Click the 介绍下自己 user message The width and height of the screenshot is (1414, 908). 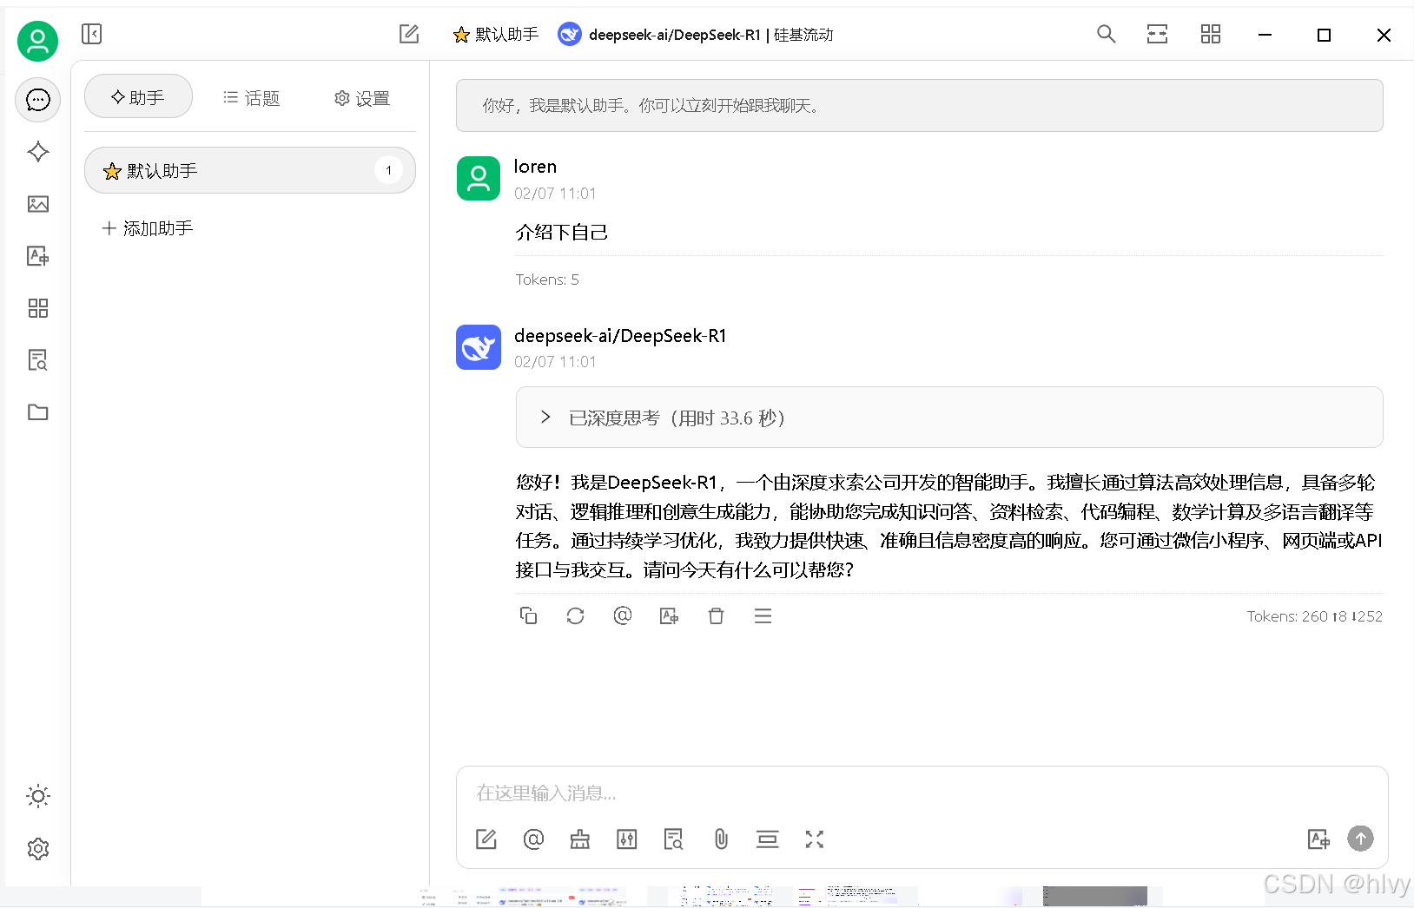(x=562, y=232)
